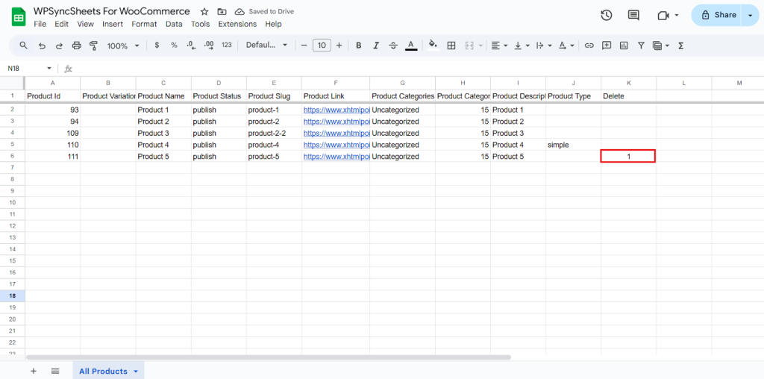The height and width of the screenshot is (379, 764).
Task: Click the Saved to Drive cloud status
Action: pos(265,11)
